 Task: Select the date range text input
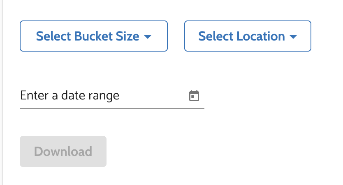[x=103, y=96]
